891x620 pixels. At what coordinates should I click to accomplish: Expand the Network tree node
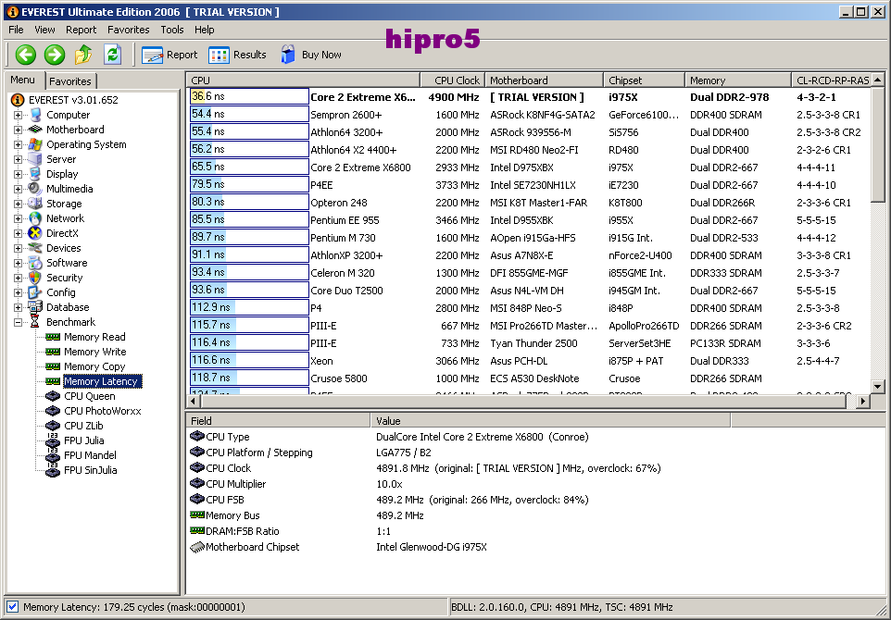(x=19, y=218)
